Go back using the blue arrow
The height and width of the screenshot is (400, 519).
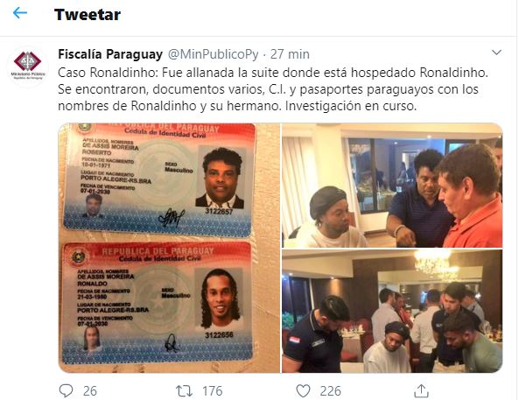point(20,13)
